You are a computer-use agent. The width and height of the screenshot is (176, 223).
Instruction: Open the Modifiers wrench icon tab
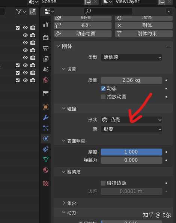pos(46,118)
